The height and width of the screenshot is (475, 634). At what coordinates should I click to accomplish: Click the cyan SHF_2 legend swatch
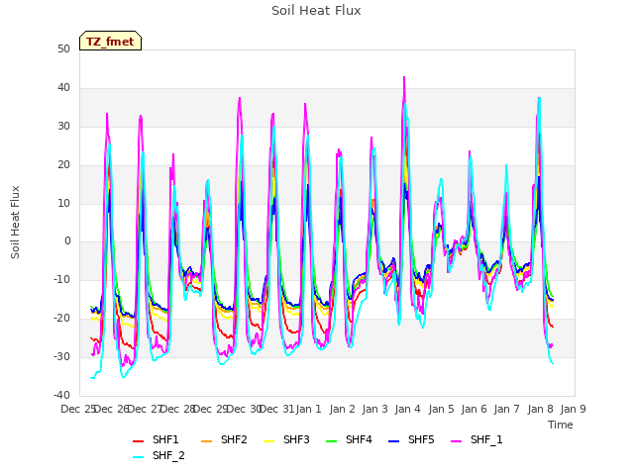(139, 457)
